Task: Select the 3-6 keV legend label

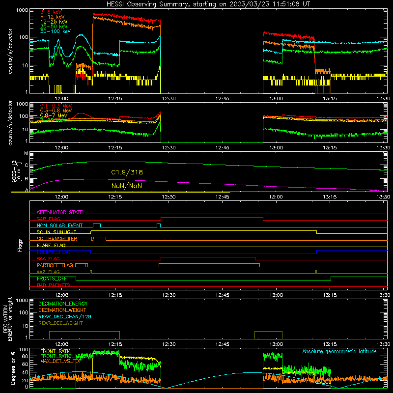Action: point(51,12)
